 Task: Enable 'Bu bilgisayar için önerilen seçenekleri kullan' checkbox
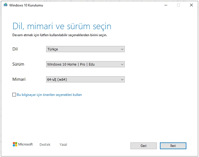pyautogui.click(x=14, y=94)
